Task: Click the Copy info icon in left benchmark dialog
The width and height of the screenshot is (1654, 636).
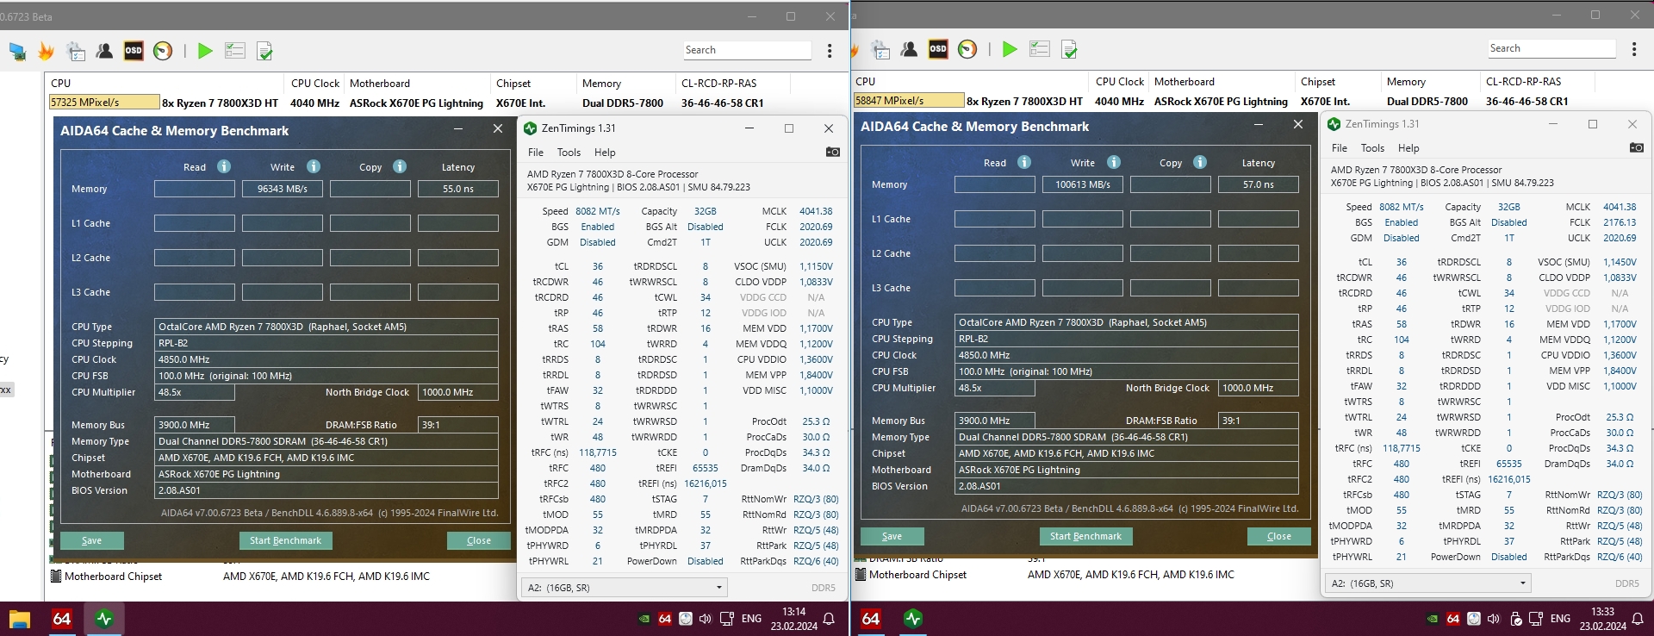Action: click(400, 166)
